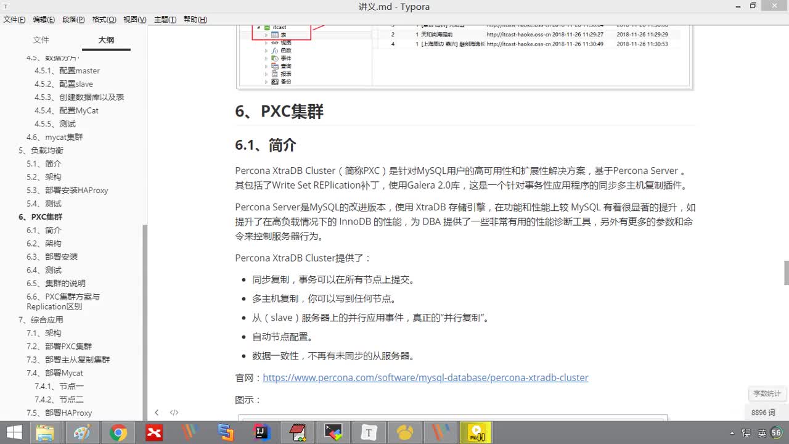Screen dimensions: 789x444
Task: Click the embedded Navicat screenshot image
Action: (465, 57)
